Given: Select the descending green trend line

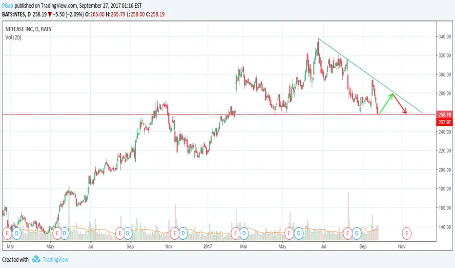Looking at the screenshot, I should (x=370, y=76).
